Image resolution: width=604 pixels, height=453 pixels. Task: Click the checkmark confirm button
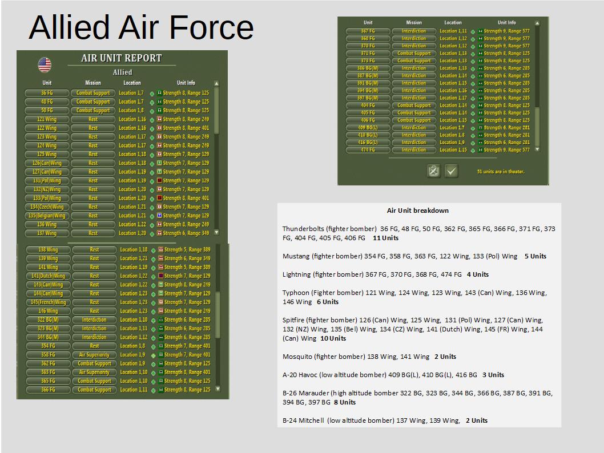pyautogui.click(x=451, y=171)
